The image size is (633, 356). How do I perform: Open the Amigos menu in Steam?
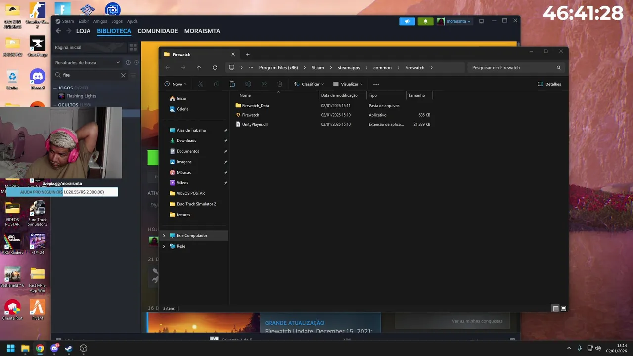pyautogui.click(x=100, y=21)
